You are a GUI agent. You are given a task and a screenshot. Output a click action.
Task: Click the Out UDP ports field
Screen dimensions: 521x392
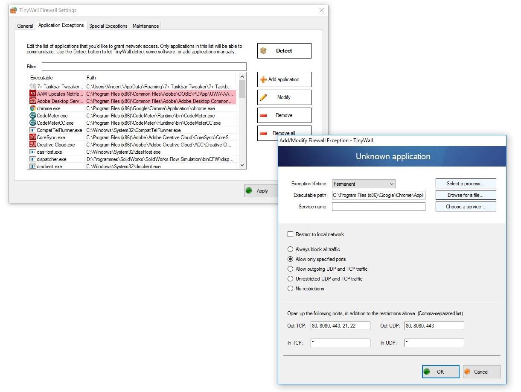point(434,326)
